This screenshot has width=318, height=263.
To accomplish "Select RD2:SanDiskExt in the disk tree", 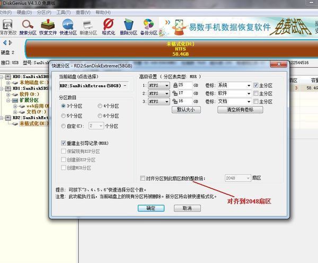I will (30, 118).
